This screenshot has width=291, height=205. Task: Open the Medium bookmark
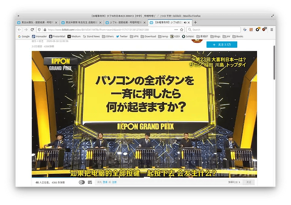[74, 36]
